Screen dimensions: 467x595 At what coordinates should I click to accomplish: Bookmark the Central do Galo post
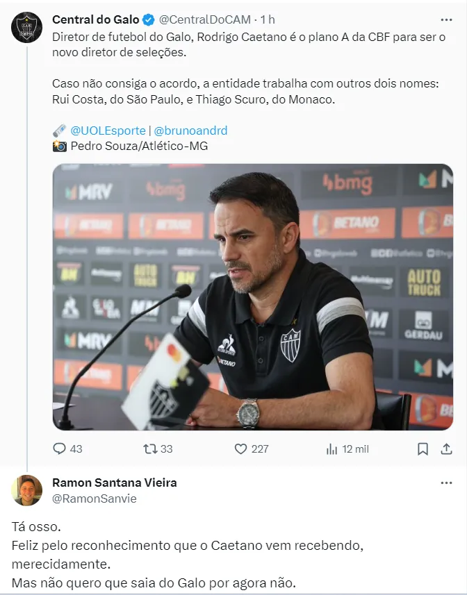(423, 449)
